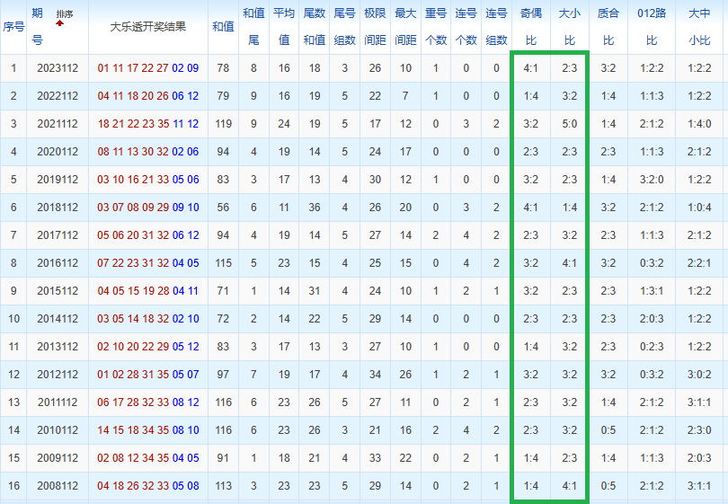Image resolution: width=728 pixels, height=504 pixels.
Task: Click the 奇偶比 column header
Action: click(530, 27)
